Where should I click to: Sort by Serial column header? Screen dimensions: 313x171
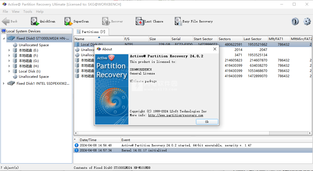[x=182, y=39]
